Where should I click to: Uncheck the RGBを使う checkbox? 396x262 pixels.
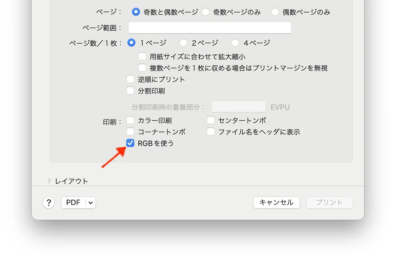click(x=130, y=143)
